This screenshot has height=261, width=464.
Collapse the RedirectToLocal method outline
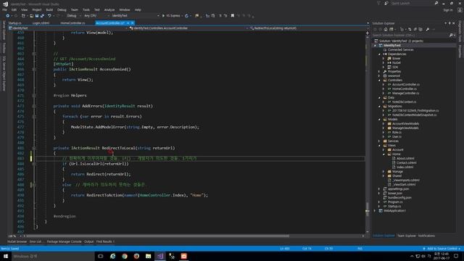click(x=34, y=148)
